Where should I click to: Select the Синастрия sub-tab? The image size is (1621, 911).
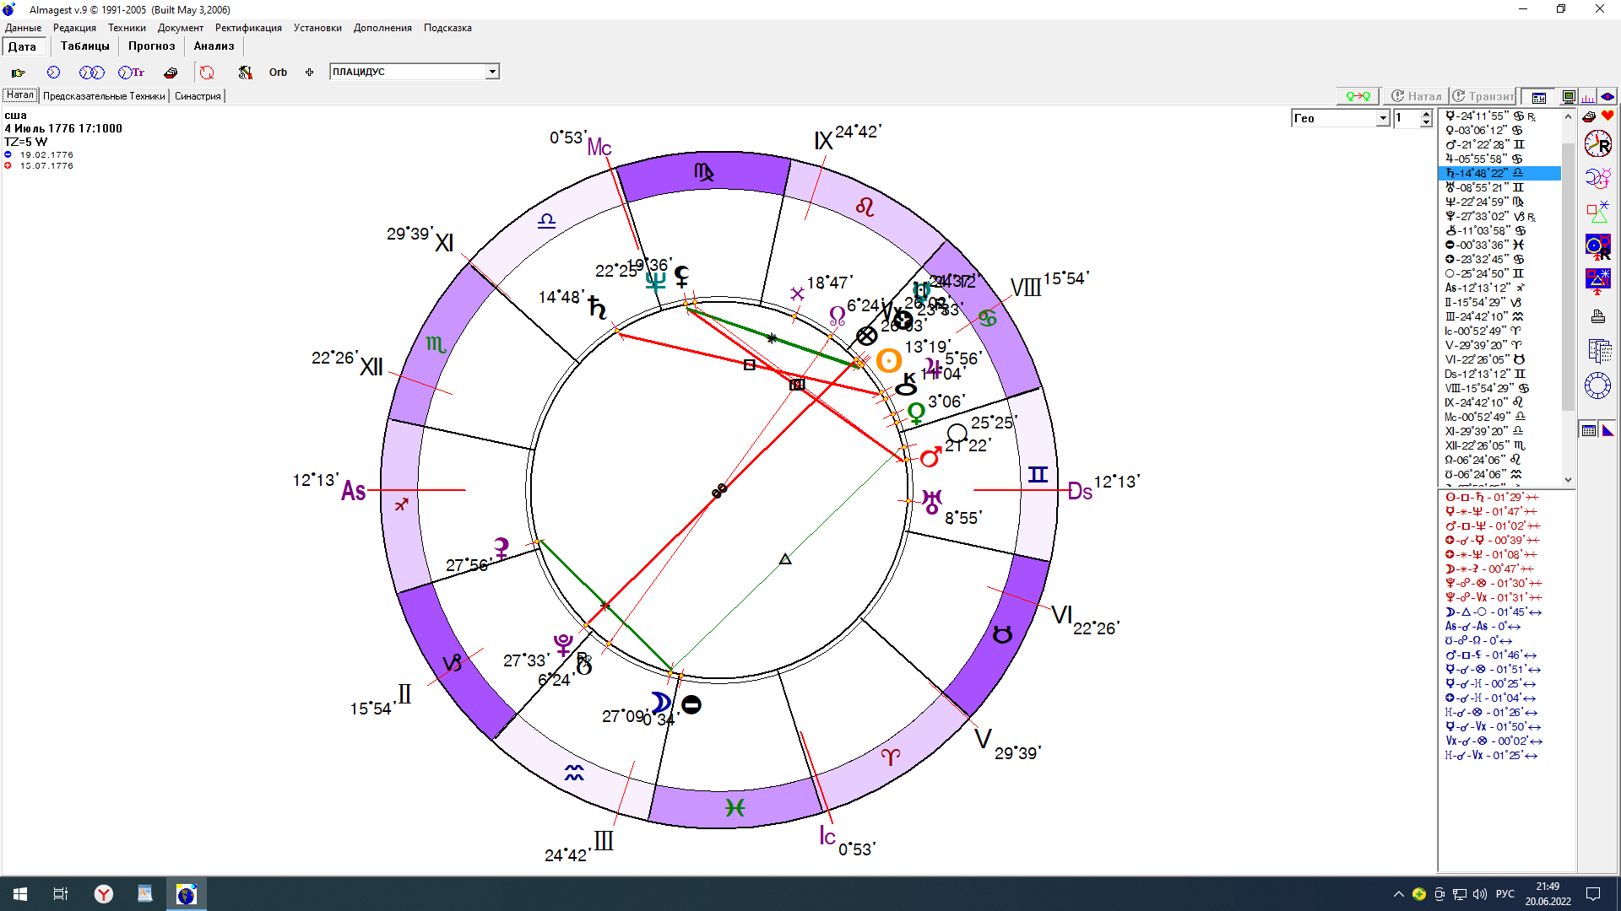198,96
